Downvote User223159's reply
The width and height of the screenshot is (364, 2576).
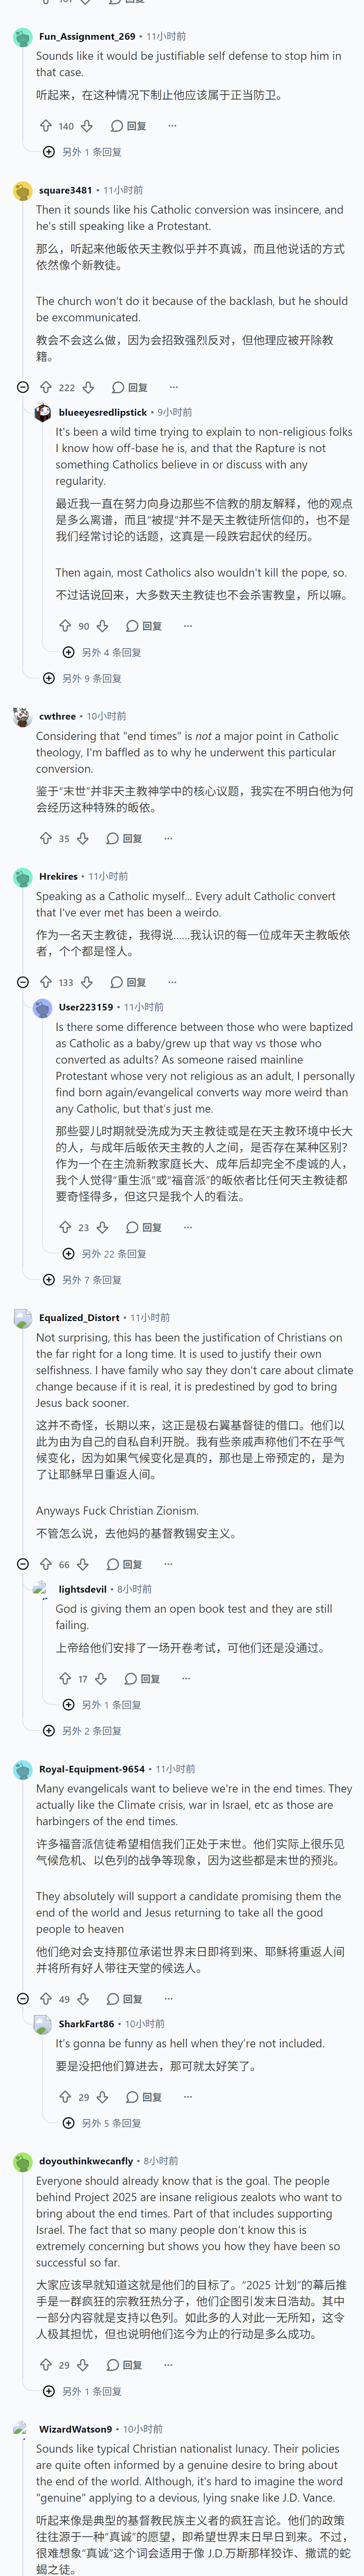click(x=102, y=1227)
